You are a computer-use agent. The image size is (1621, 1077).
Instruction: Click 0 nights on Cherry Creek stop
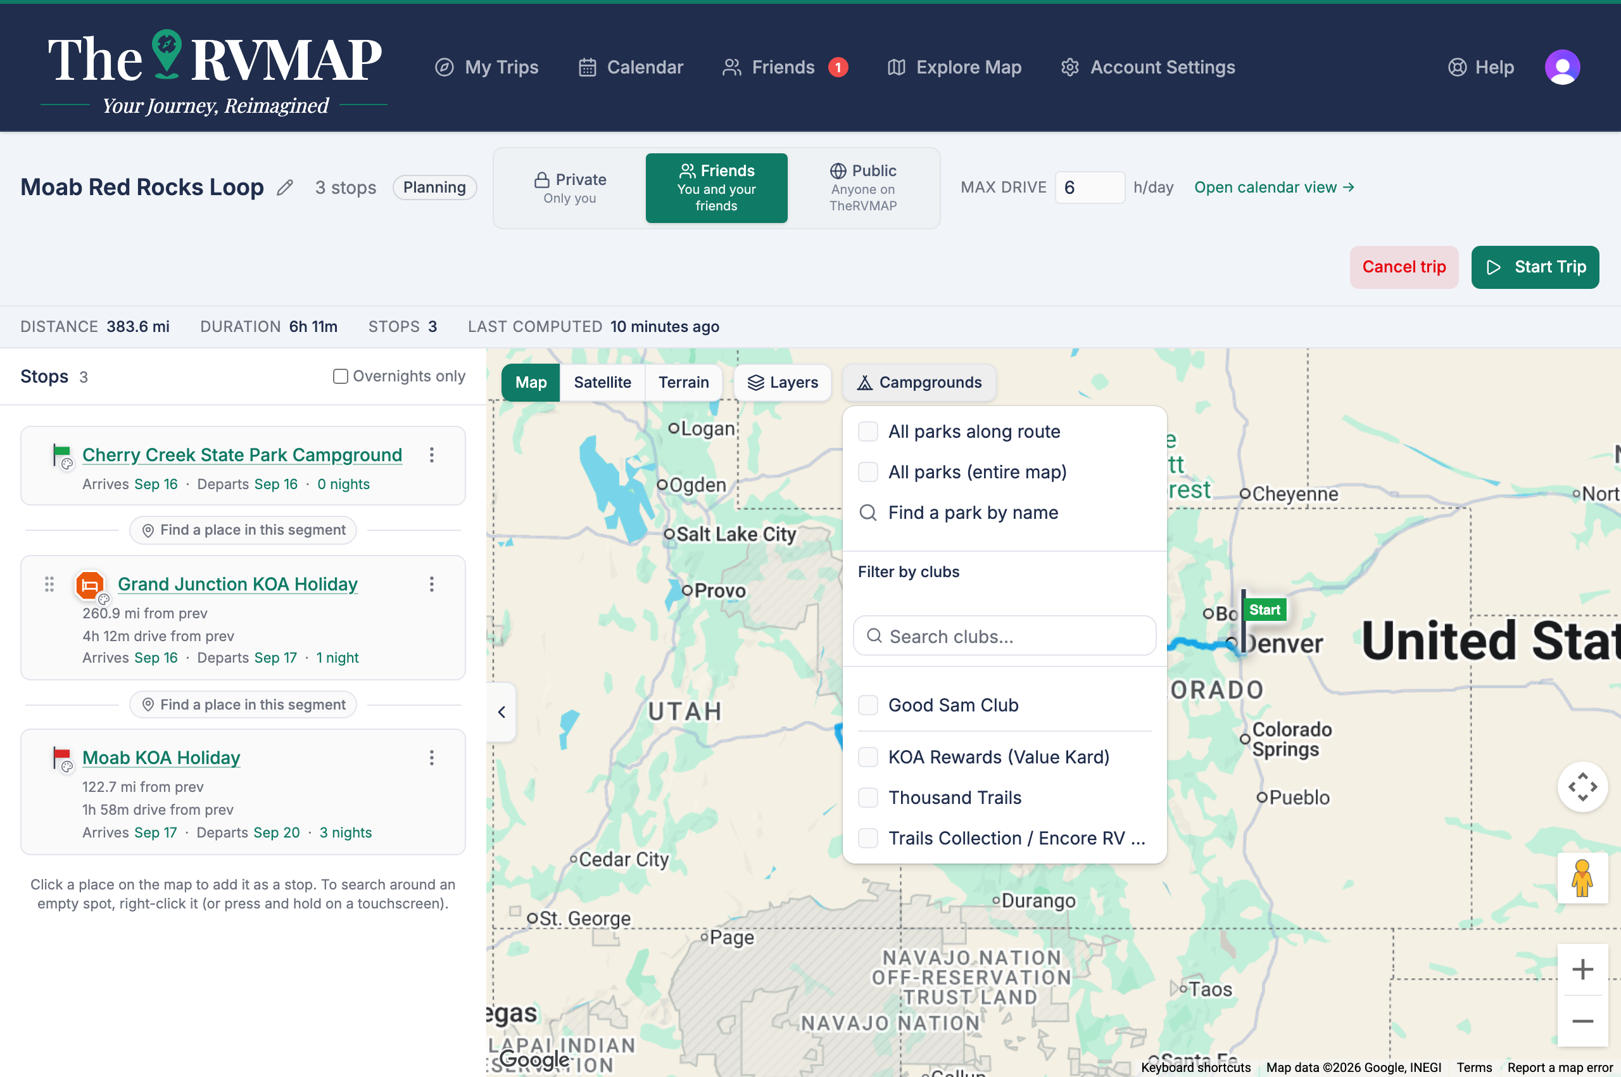pyautogui.click(x=343, y=484)
